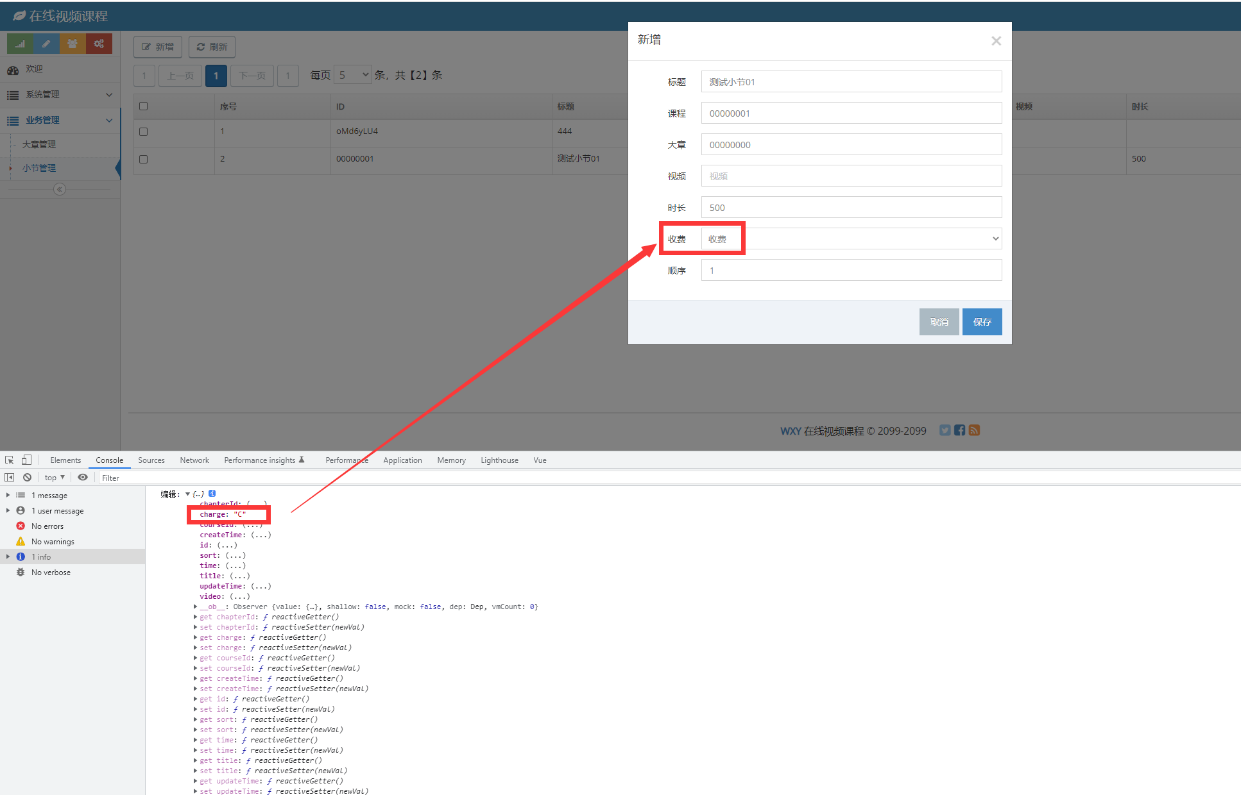Collapse the 业务管理 menu
This screenshot has width=1241, height=795.
pyautogui.click(x=60, y=121)
